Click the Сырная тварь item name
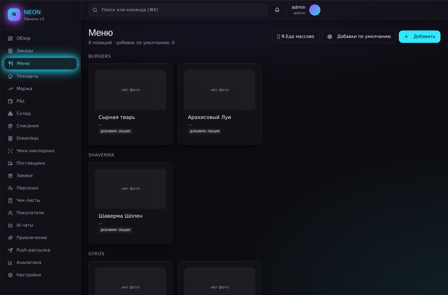 [117, 117]
